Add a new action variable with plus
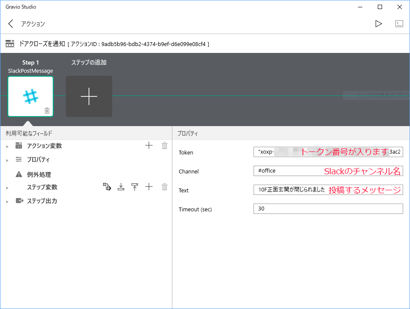 pyautogui.click(x=149, y=145)
